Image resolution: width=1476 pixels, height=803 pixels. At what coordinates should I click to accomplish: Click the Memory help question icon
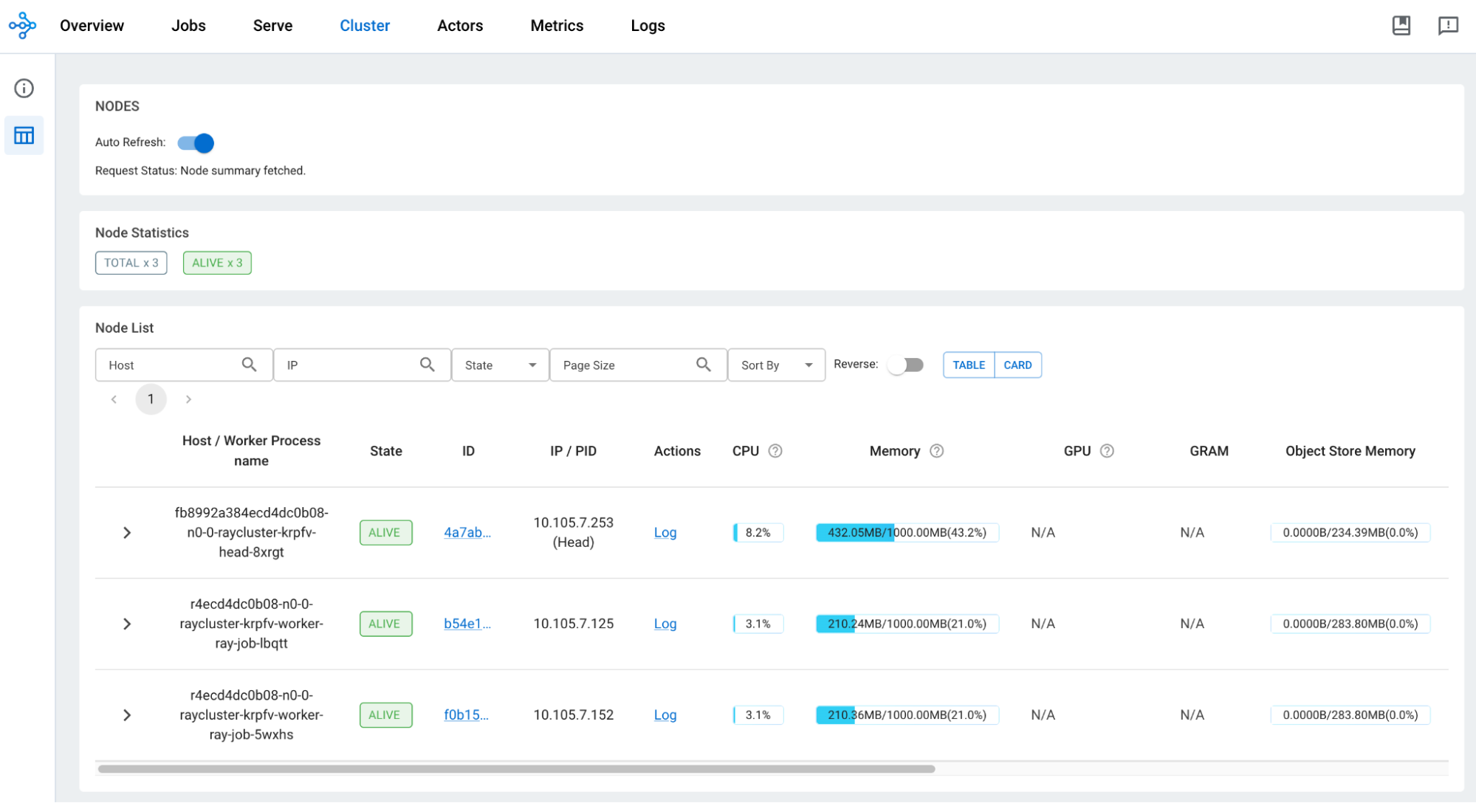936,451
